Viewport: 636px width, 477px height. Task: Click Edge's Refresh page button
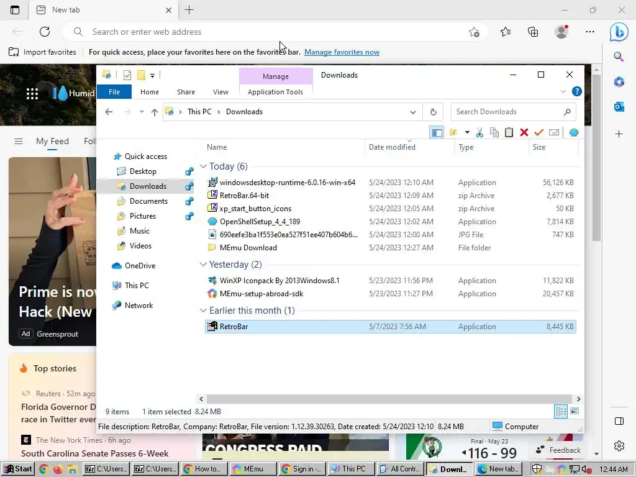(x=45, y=32)
